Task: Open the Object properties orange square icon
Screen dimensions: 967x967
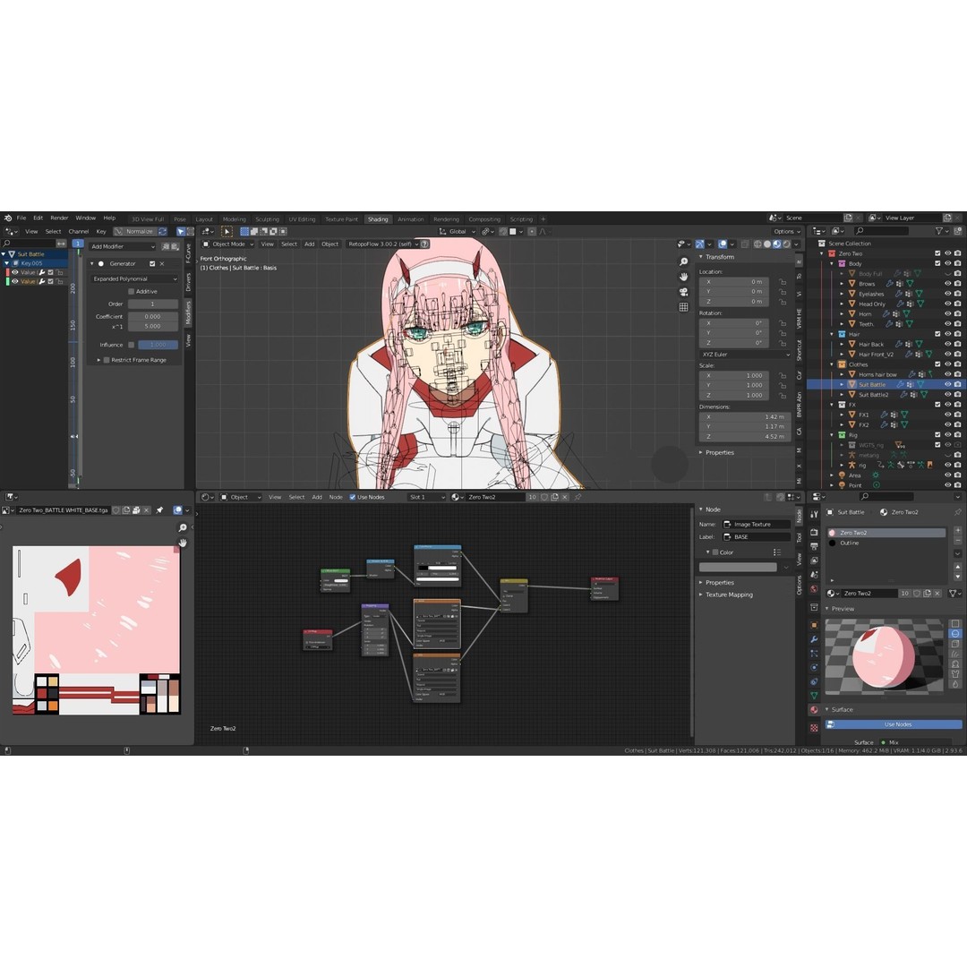Action: (814, 625)
